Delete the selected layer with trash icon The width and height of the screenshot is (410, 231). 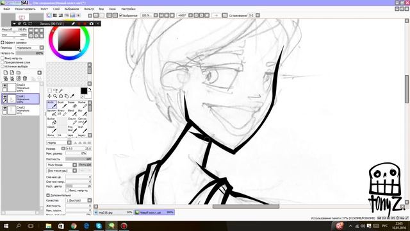(x=25, y=78)
